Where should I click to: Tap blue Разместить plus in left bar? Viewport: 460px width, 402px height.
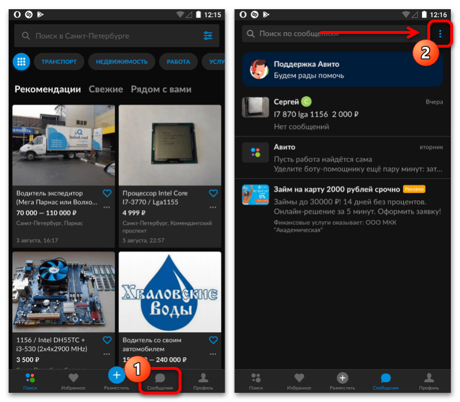pos(117,375)
